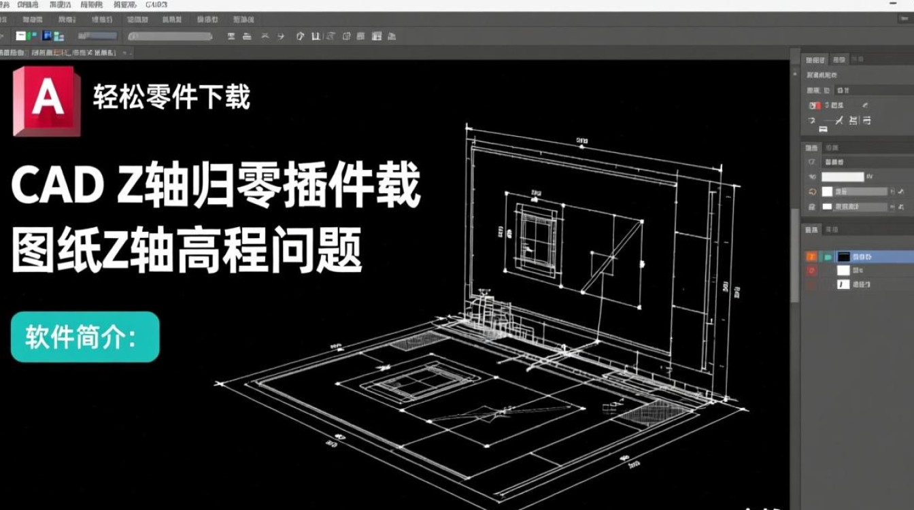
Task: Select the black layer thumbnail in layers list
Action: [x=844, y=256]
